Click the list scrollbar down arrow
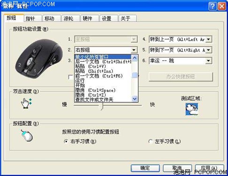The image size is (228, 176). (135, 99)
